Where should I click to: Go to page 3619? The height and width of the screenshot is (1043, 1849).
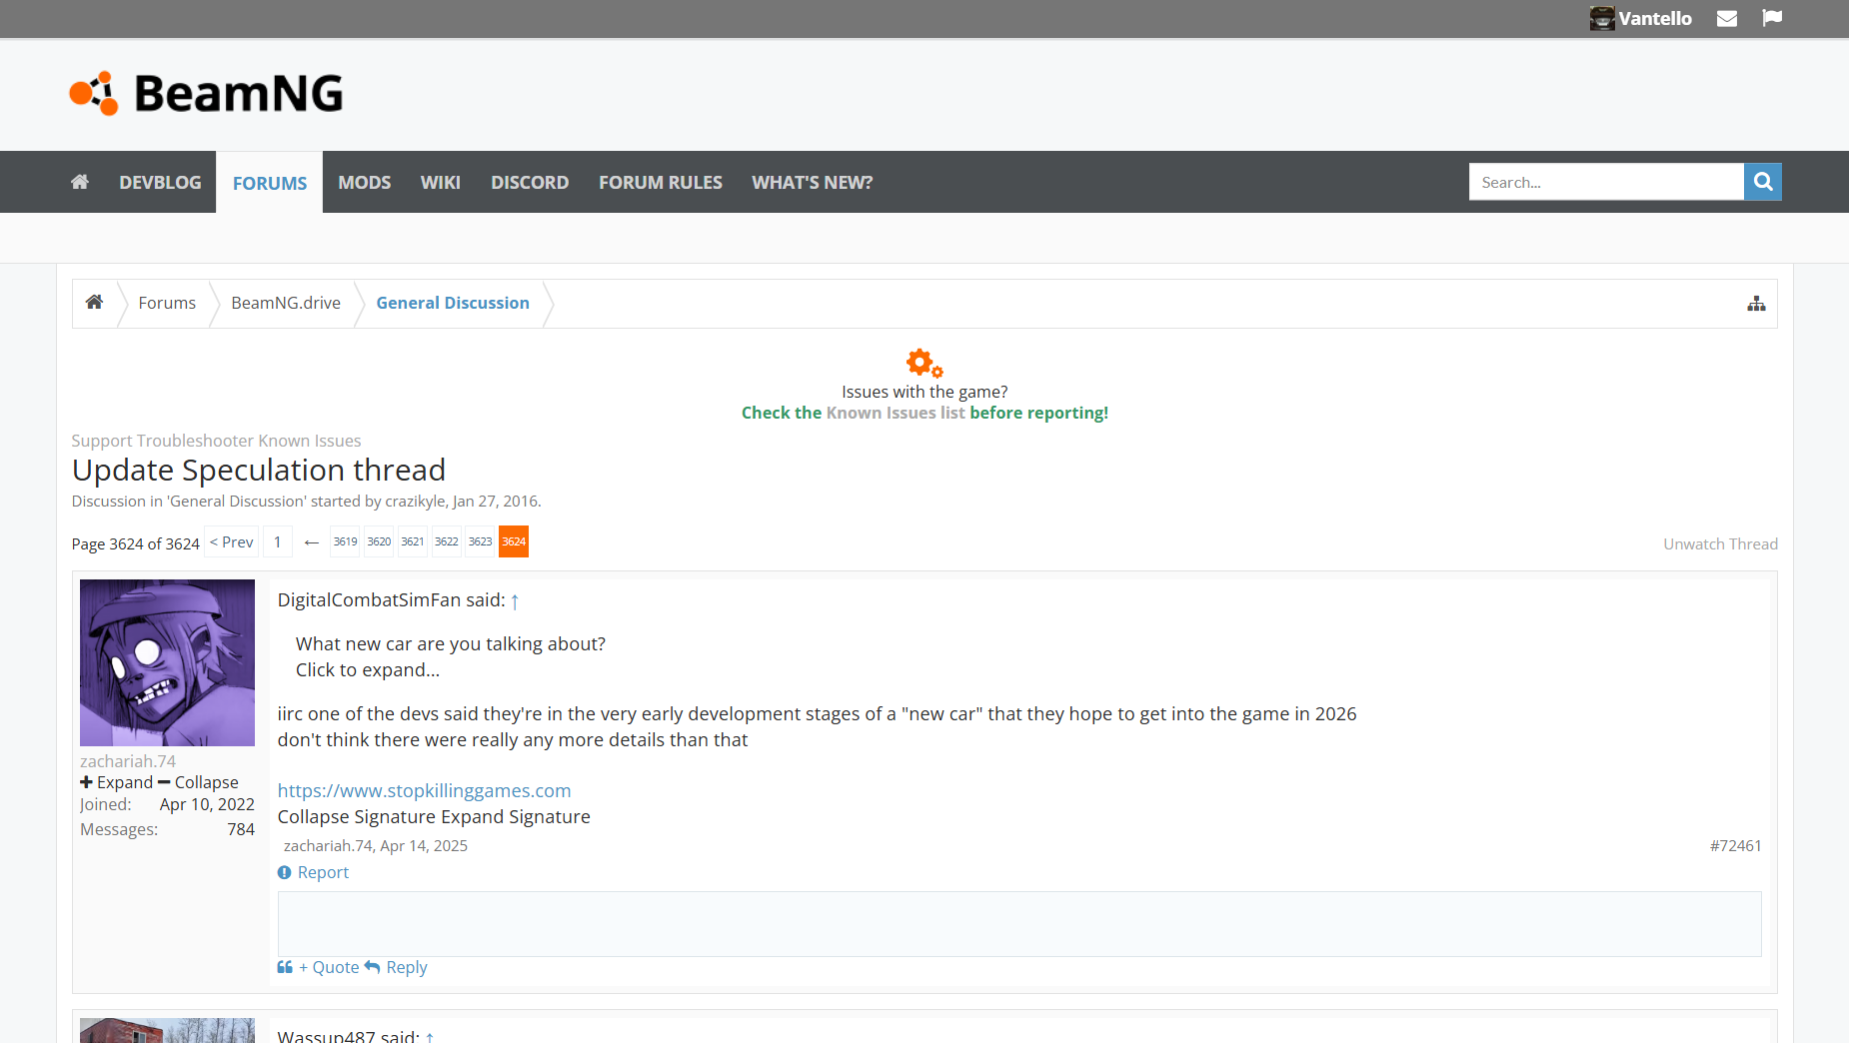tap(345, 541)
